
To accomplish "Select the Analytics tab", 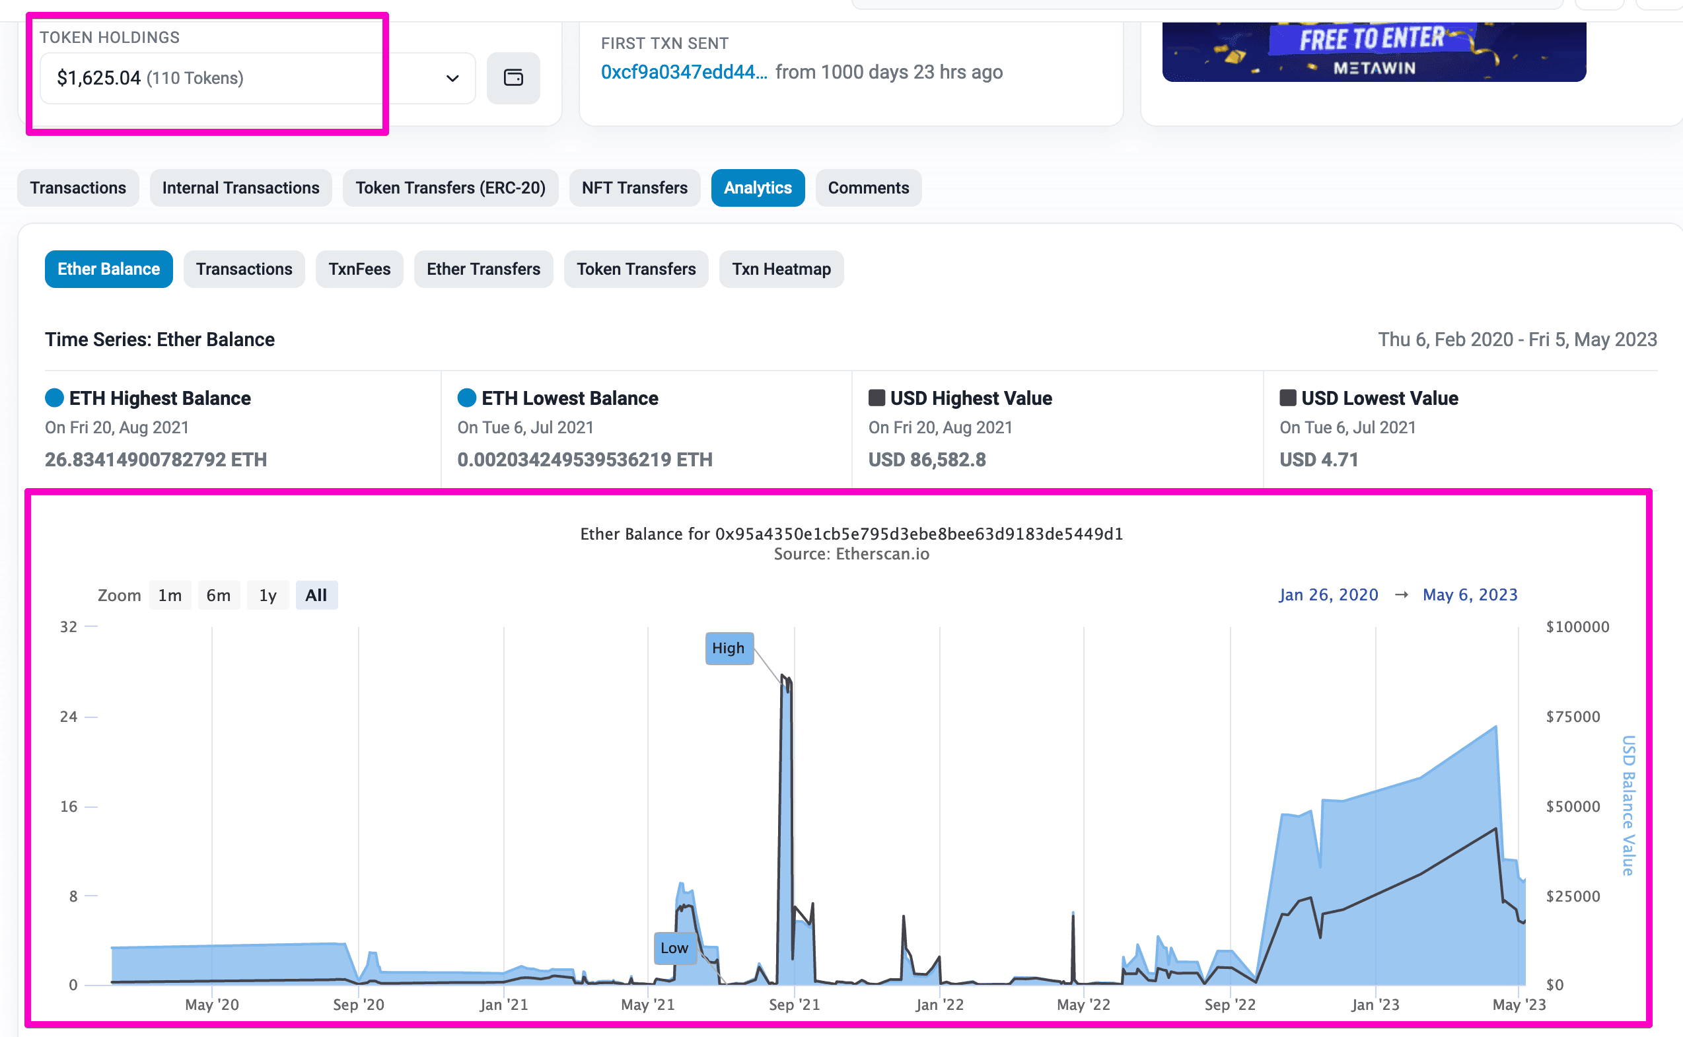I will click(758, 187).
